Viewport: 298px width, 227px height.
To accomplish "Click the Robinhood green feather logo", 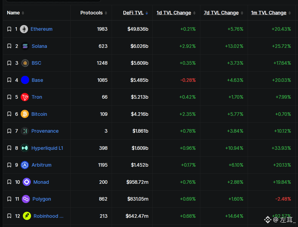I will [27, 216].
